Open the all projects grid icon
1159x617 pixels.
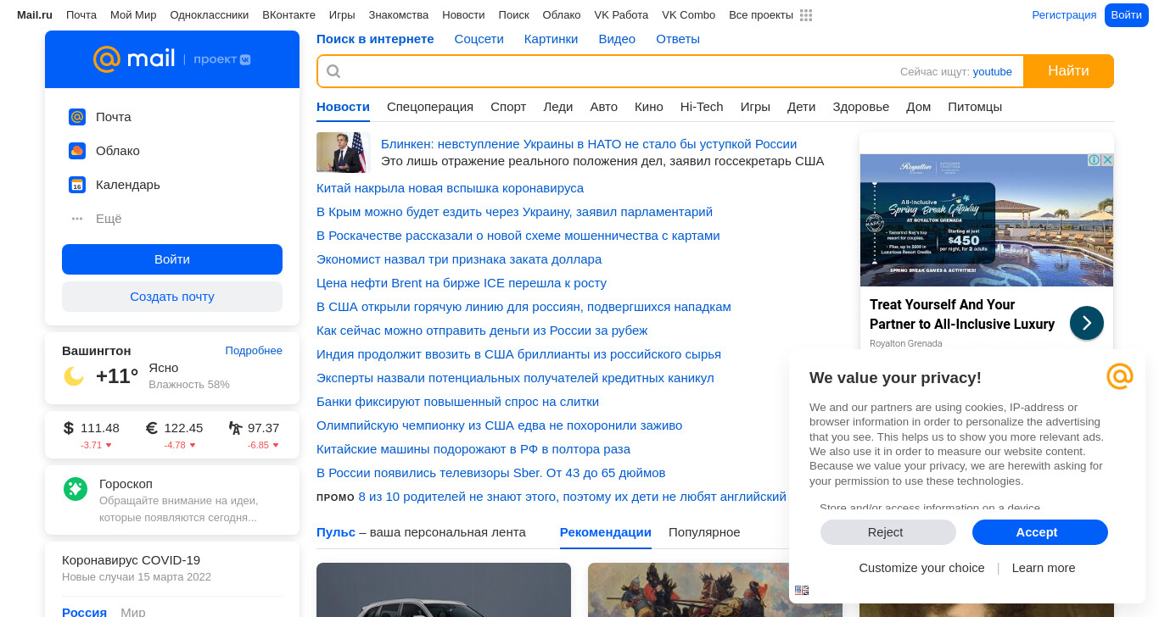[806, 15]
